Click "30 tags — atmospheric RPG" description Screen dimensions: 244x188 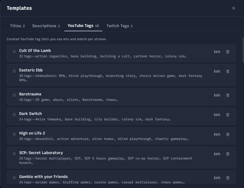pos(111,78)
